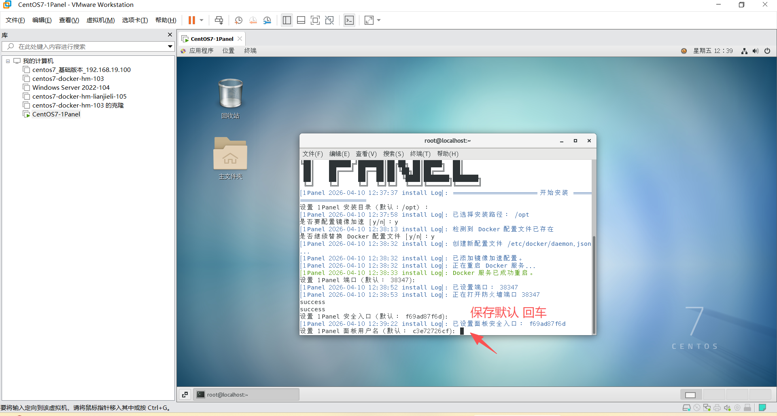Screen dimensions: 777x416
Task: Open the 帮助(H) menu in VMware
Action: pyautogui.click(x=166, y=20)
